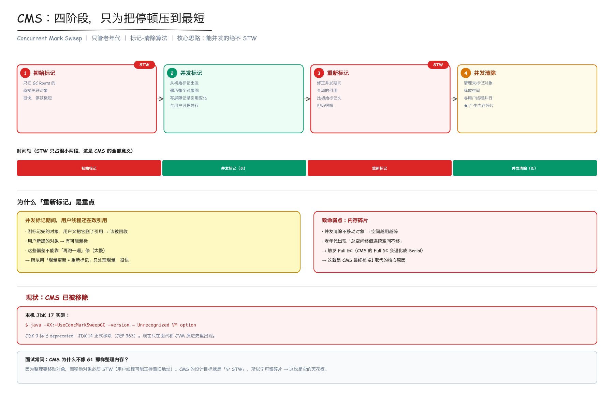The width and height of the screenshot is (614, 411).
Task: Click the line 比初始标记久
Action: tap(329, 98)
